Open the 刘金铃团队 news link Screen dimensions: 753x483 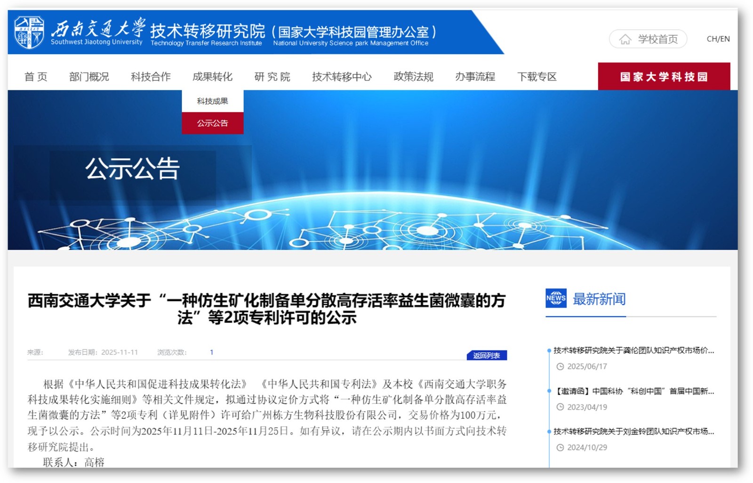pos(633,432)
